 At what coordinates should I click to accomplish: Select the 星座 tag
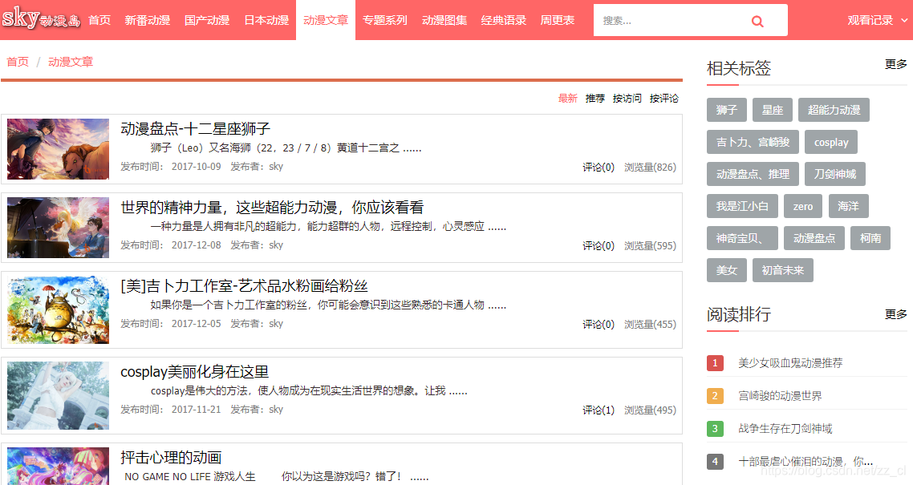coord(773,110)
